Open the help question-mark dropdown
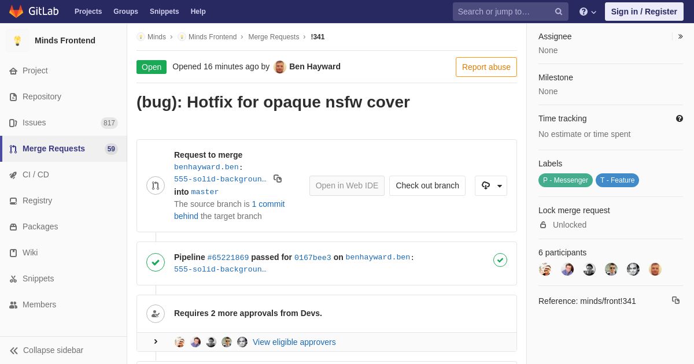Screen dimensions: 694x364 588,12
